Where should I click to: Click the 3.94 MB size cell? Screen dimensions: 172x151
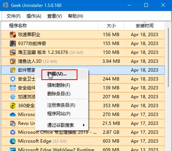[x=111, y=61]
